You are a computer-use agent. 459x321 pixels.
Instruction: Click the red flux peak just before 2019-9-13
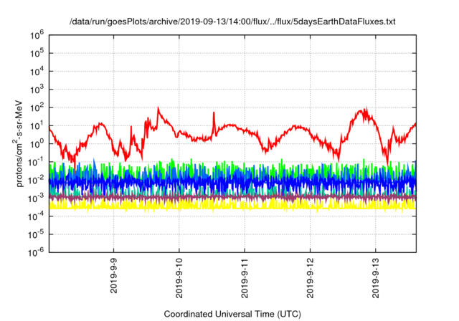click(x=366, y=110)
